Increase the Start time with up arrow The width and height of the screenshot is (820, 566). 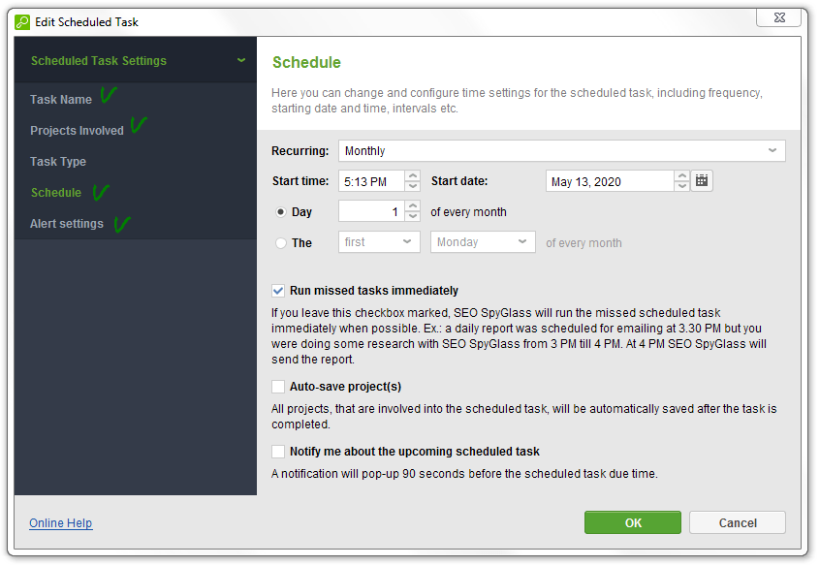tap(413, 175)
